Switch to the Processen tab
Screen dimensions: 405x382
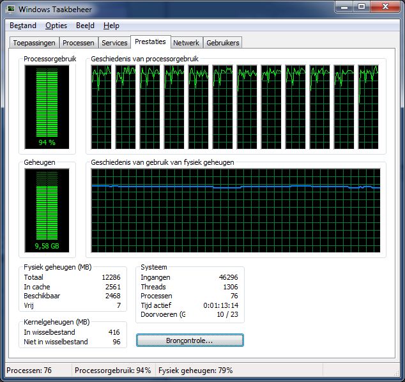pos(79,43)
